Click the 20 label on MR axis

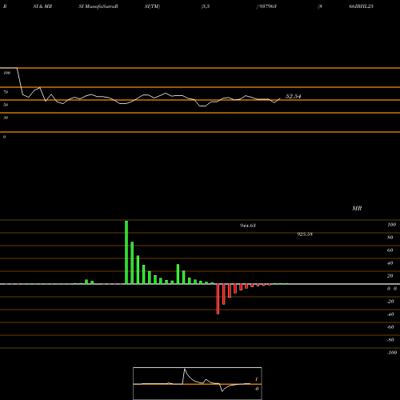click(390, 276)
